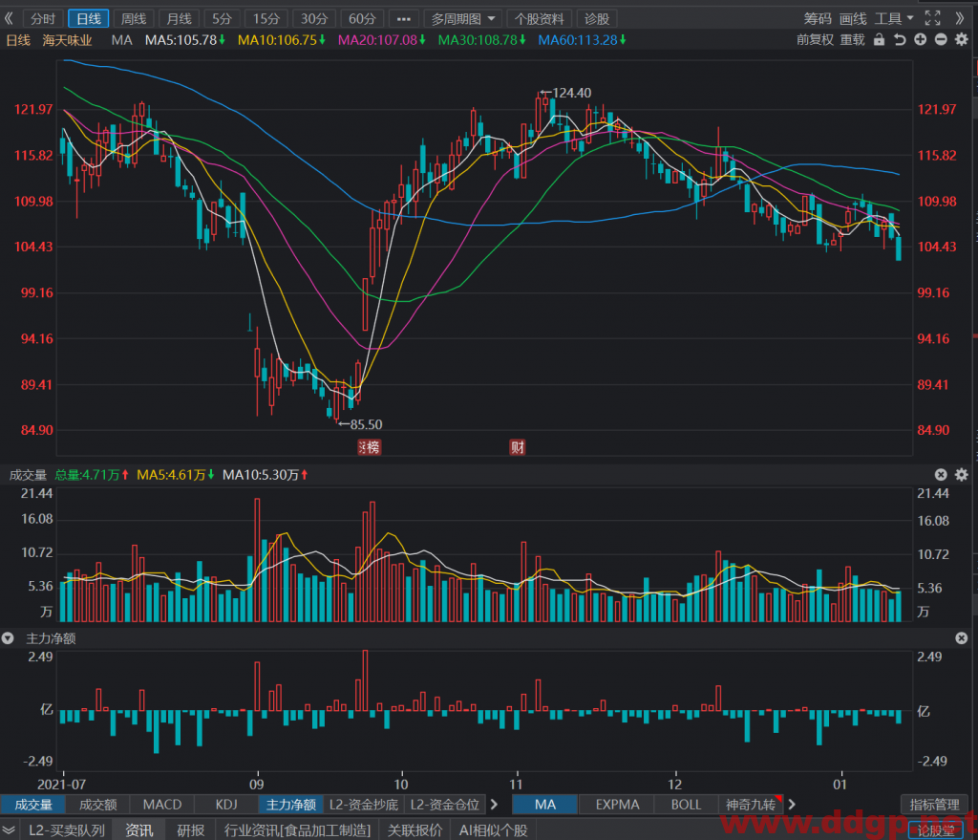Click the undo arrow icon

pos(900,40)
